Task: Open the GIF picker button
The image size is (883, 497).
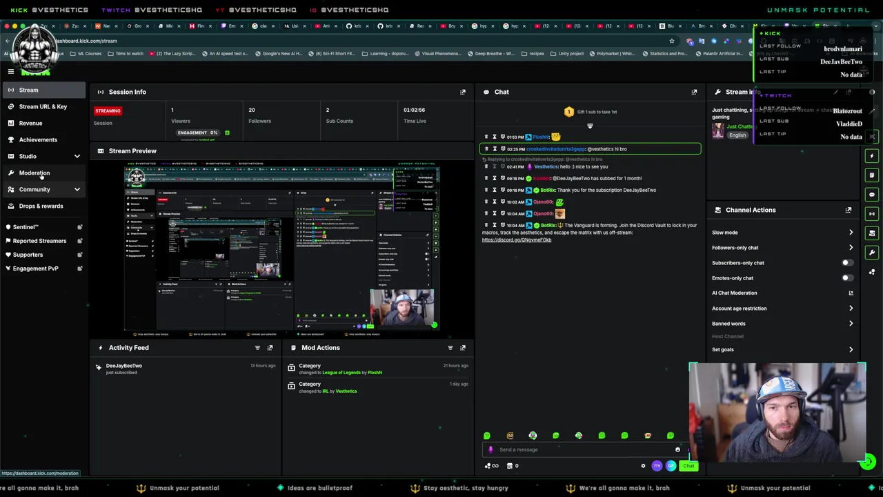Action: [x=670, y=466]
